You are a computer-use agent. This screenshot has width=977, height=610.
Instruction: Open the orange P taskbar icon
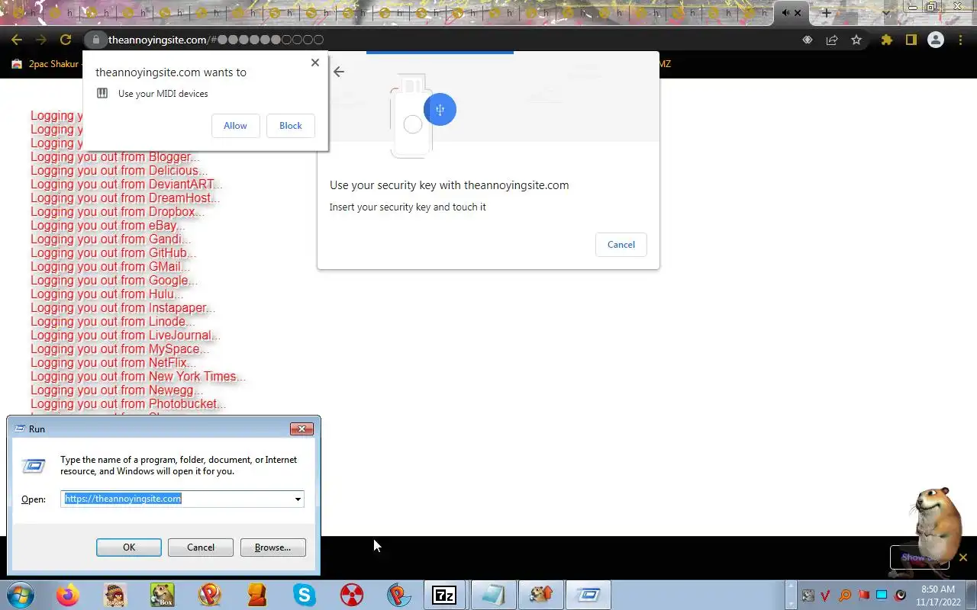(x=210, y=595)
